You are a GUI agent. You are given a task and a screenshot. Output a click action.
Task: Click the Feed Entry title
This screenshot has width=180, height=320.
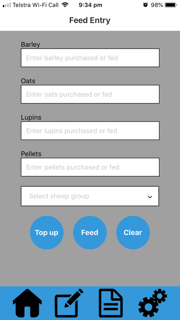pyautogui.click(x=90, y=20)
